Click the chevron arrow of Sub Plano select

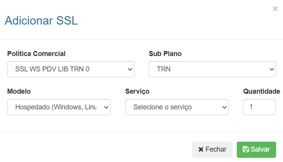click(271, 69)
